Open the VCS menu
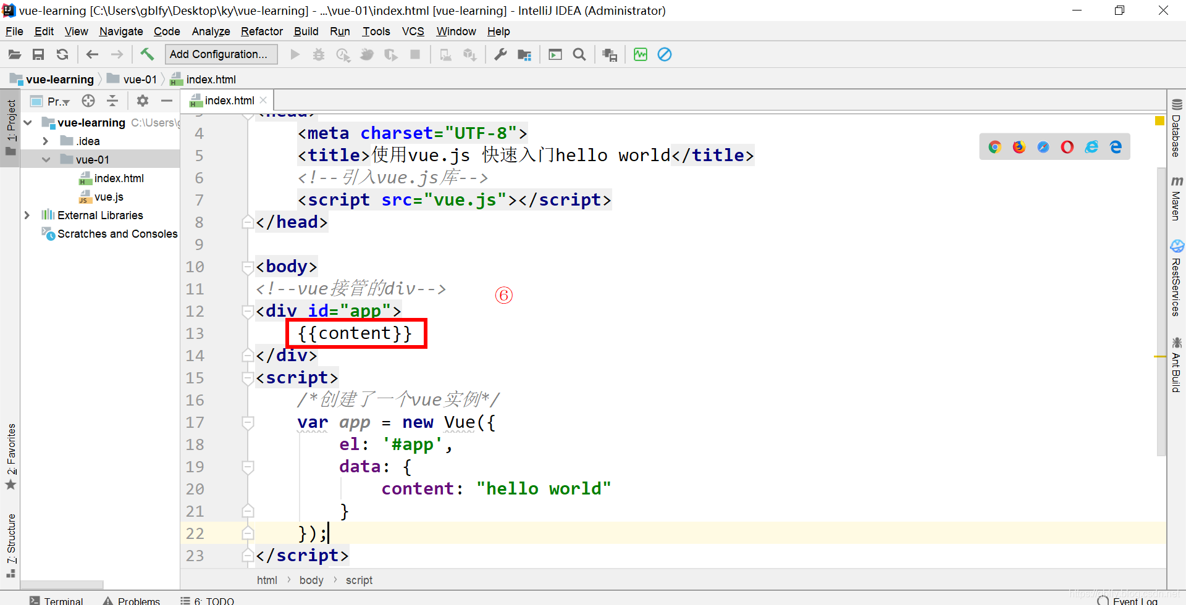 pyautogui.click(x=413, y=31)
